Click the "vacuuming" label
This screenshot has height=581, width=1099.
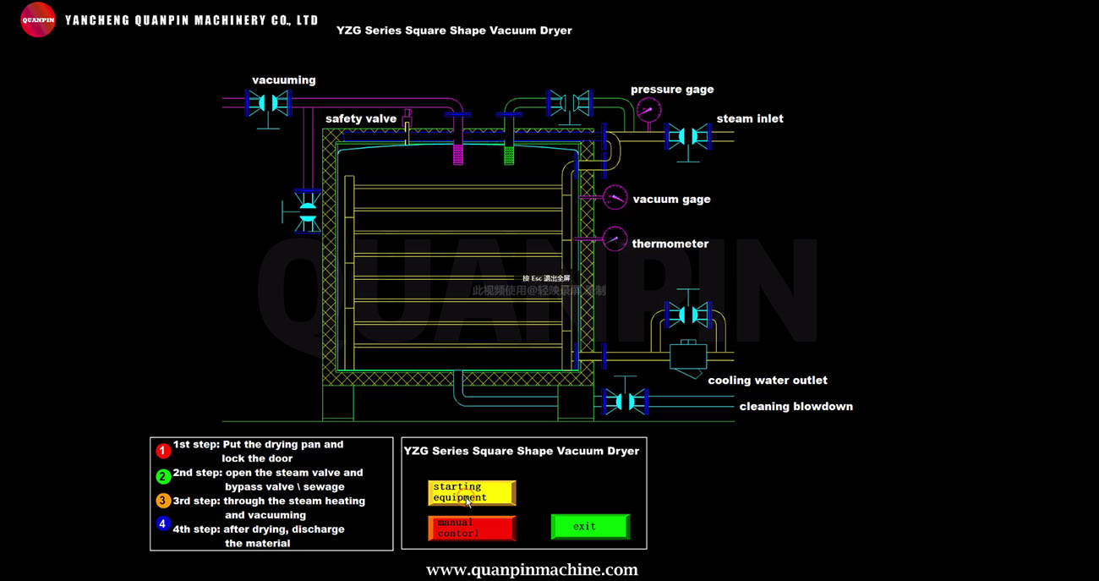tap(284, 80)
